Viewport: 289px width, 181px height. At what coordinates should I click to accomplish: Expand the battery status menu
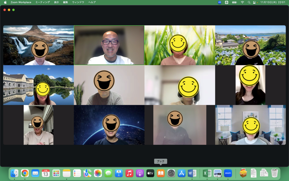click(234, 2)
